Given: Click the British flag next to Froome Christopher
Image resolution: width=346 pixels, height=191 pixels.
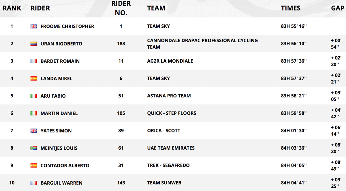Looking at the screenshot, I should pyautogui.click(x=33, y=26).
